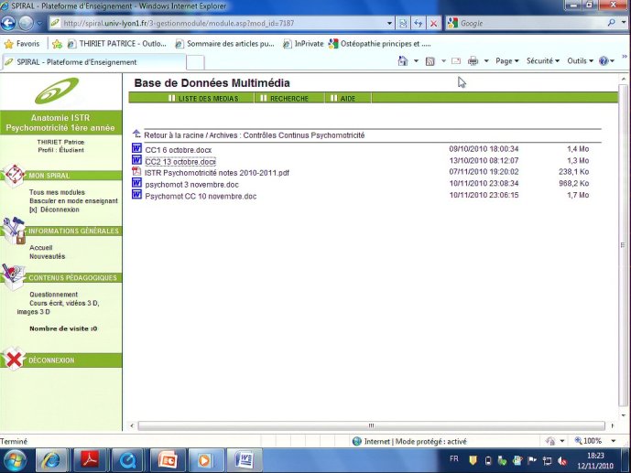Viewport: 631px width, 473px height.
Task: Click the Word icon beside Psychomot CC 10 novembre.doc
Action: 136,195
